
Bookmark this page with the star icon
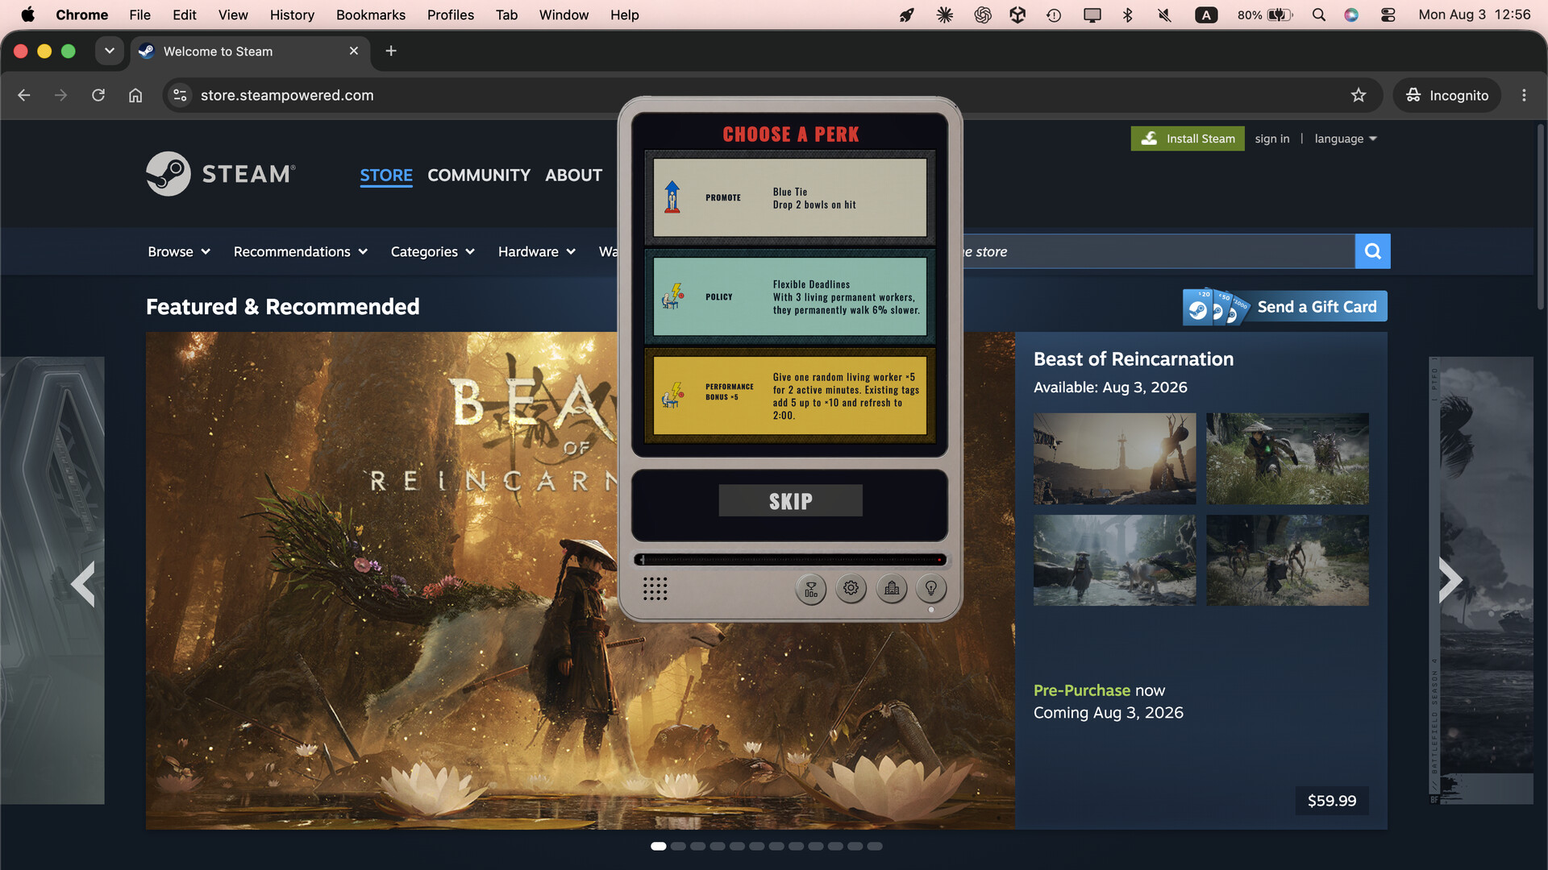pos(1359,95)
